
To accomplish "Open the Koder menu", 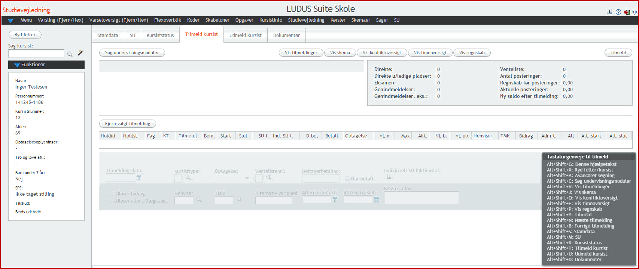I will click(x=193, y=20).
